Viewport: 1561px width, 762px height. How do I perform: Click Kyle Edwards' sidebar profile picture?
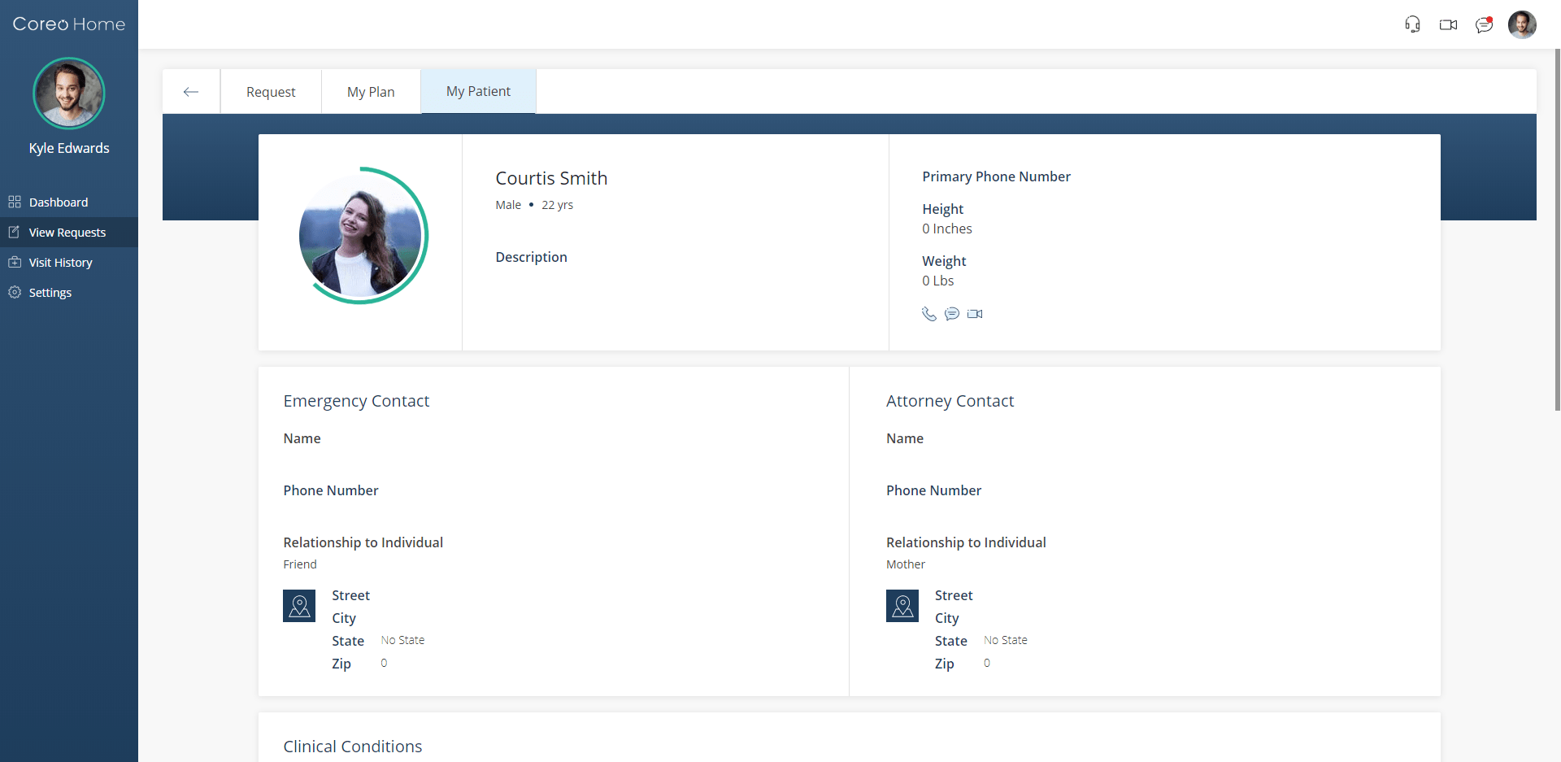[68, 94]
